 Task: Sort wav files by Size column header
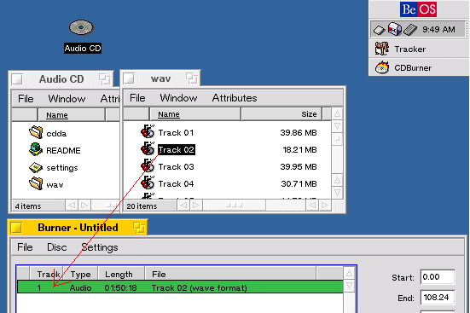click(281, 114)
